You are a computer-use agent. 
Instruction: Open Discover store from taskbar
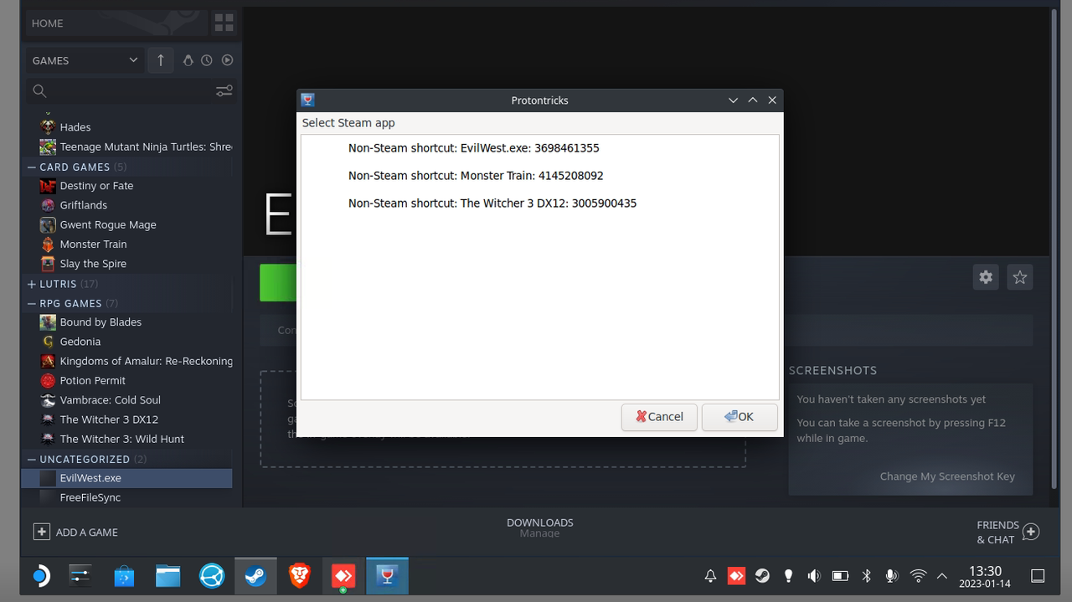124,576
